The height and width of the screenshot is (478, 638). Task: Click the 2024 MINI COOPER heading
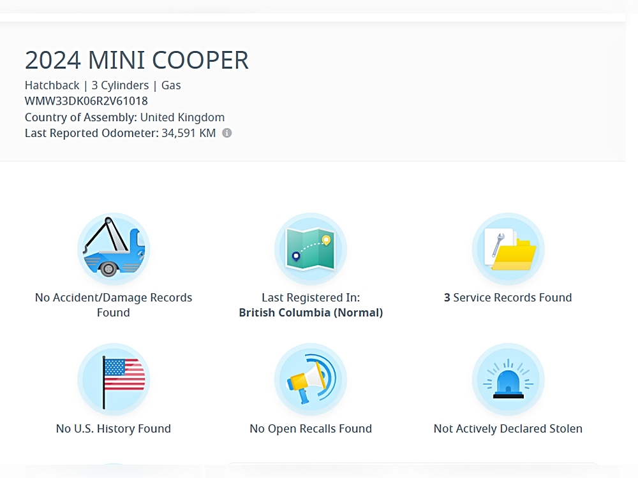click(137, 60)
